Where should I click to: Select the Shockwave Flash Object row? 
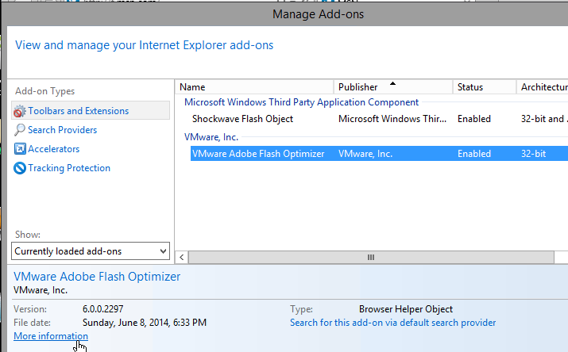click(x=379, y=119)
